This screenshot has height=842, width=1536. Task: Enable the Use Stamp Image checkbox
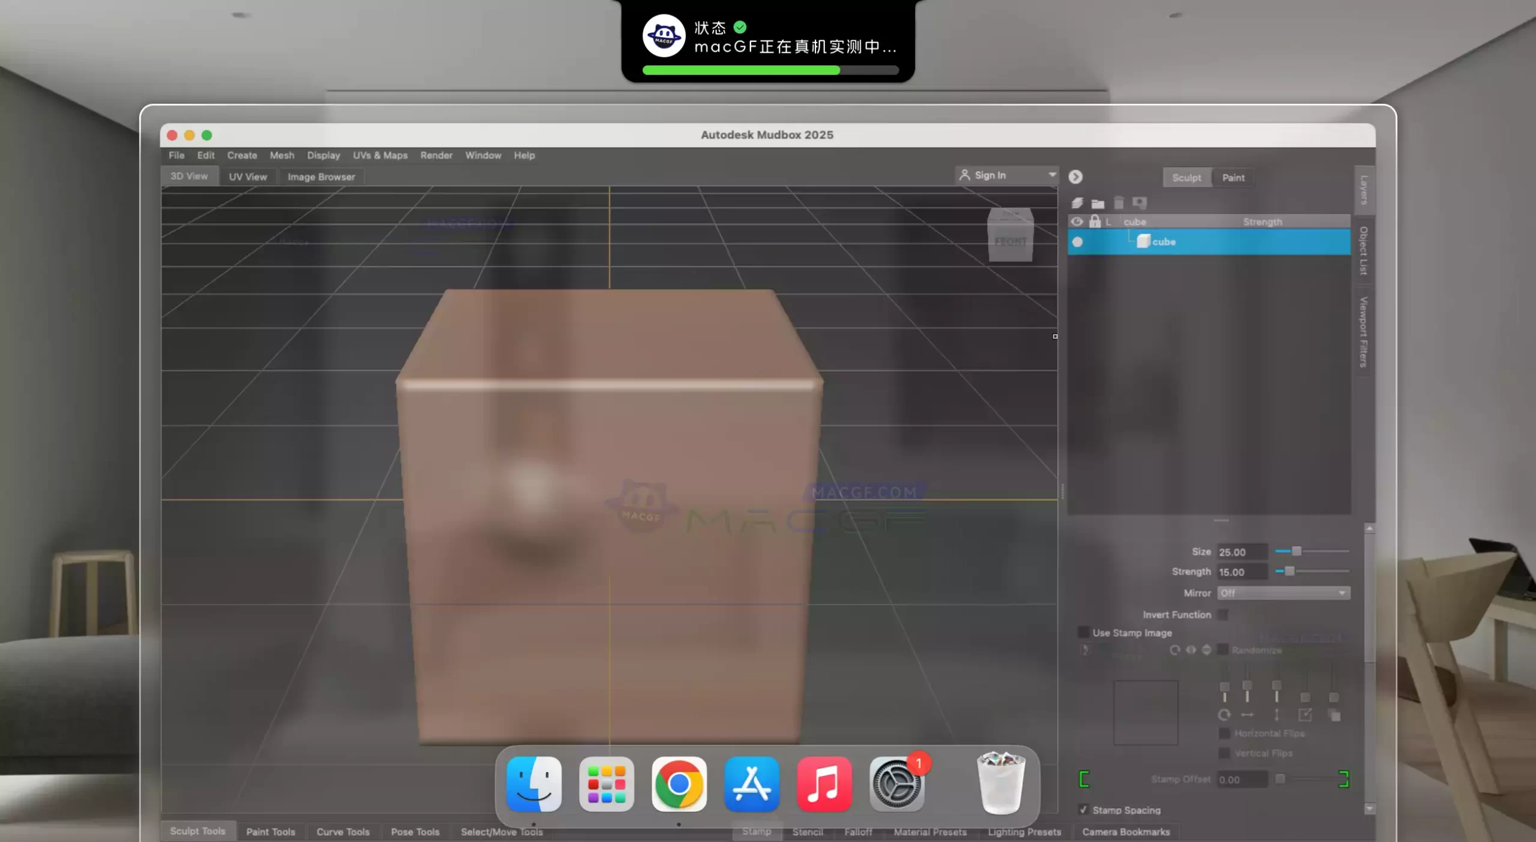1084,632
